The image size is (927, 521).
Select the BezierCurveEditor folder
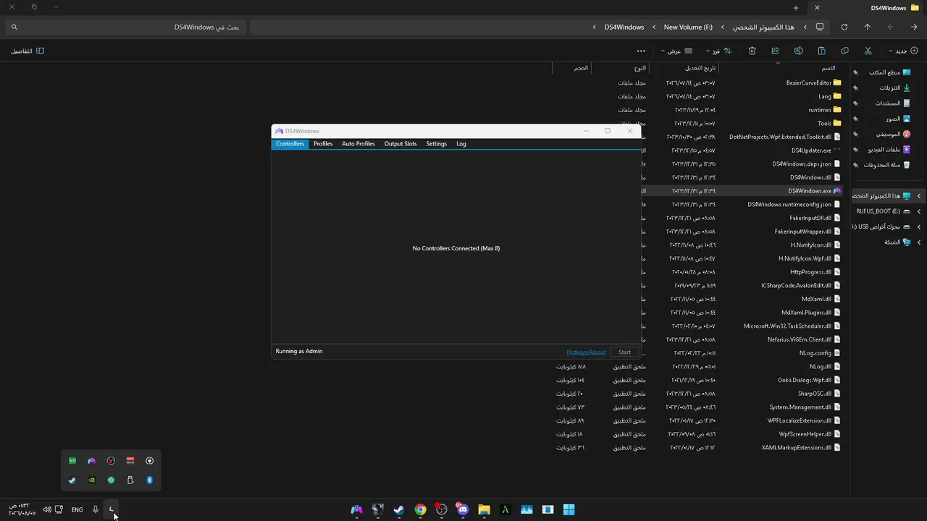(x=813, y=82)
